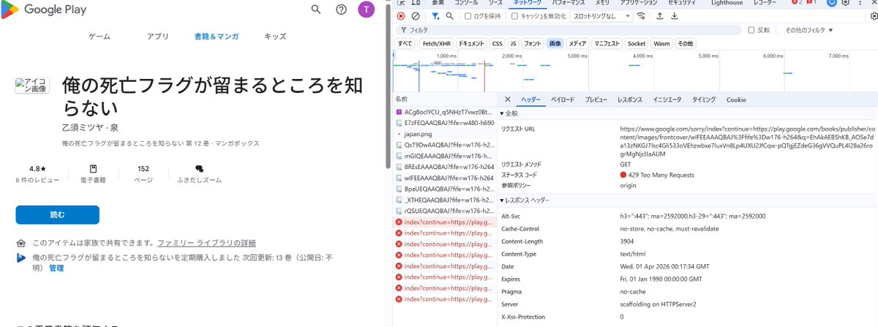Screen dimensions: 878x327
Task: Toggle the その他 type filter
Action: point(685,44)
